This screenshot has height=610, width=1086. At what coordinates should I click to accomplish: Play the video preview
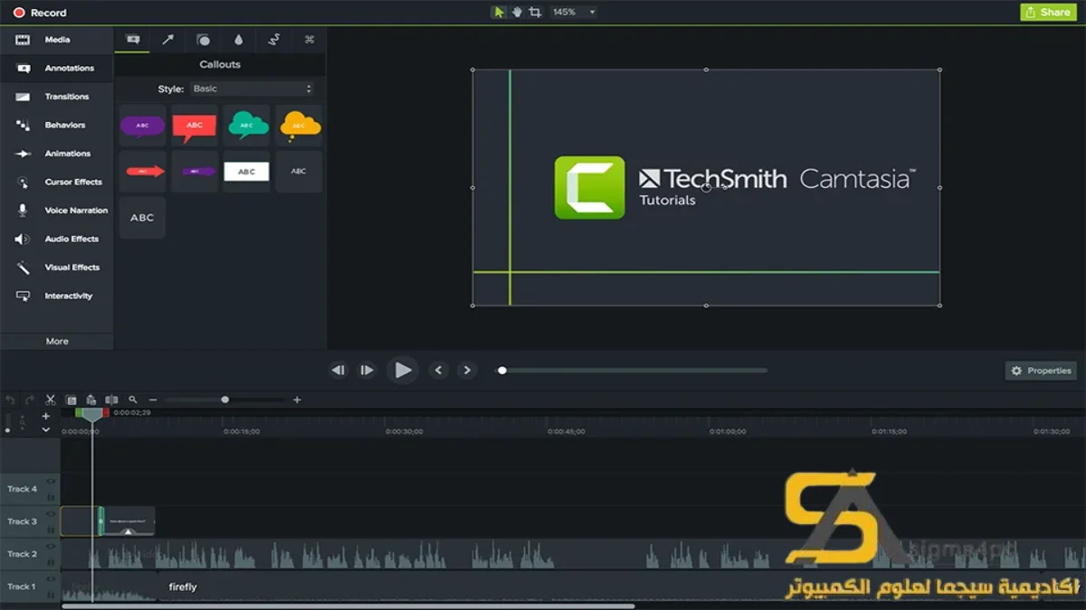coord(403,370)
